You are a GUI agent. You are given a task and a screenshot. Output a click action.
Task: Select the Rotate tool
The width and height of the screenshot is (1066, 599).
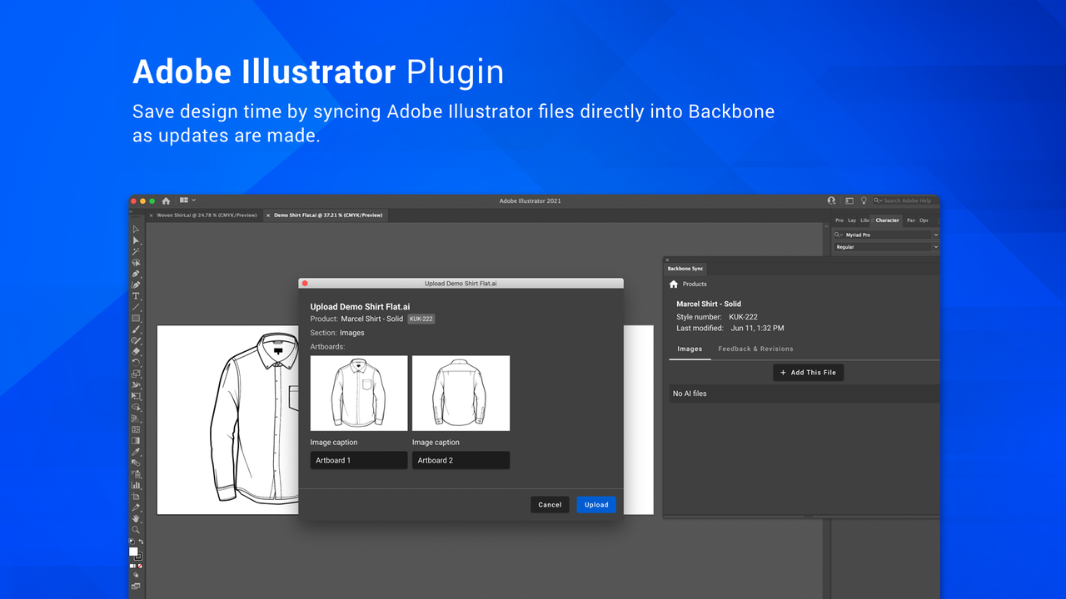[137, 364]
